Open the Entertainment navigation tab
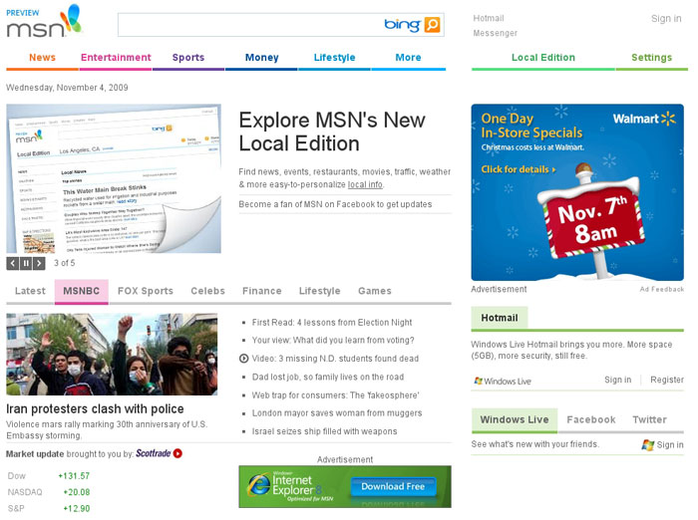Viewport: 698px width, 520px height. 116,58
